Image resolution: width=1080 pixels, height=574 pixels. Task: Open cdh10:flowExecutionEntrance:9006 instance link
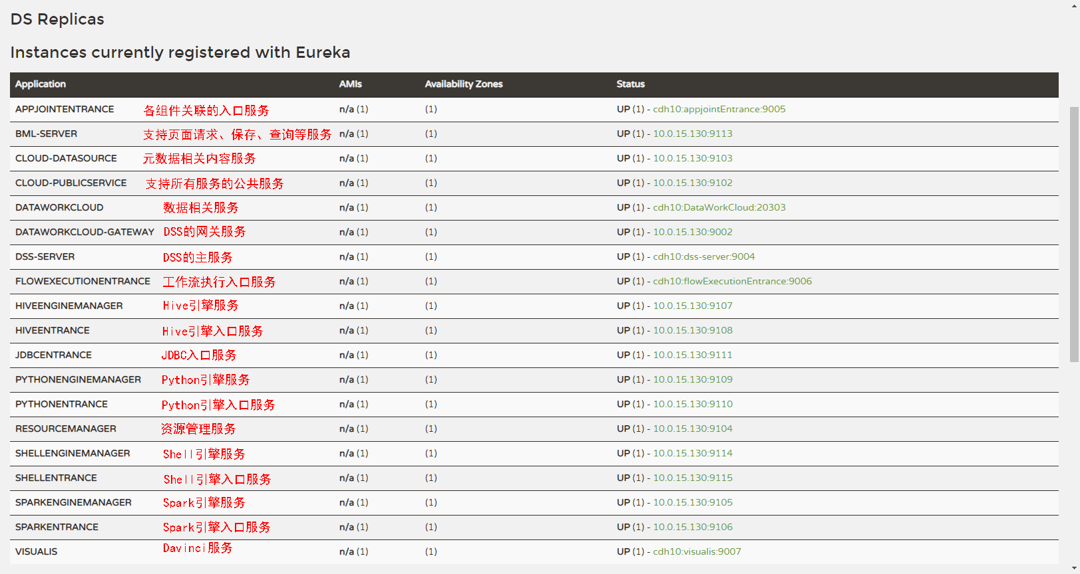732,281
